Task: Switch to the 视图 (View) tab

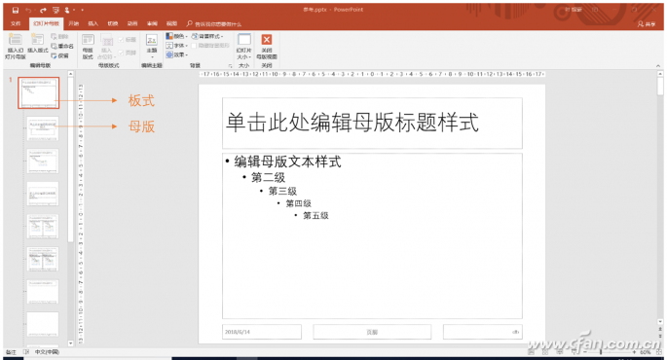Action: click(171, 23)
